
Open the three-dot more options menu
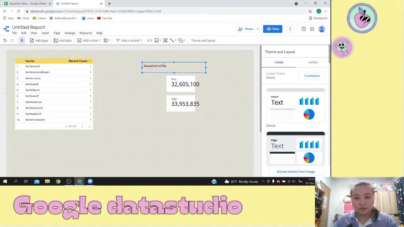pyautogui.click(x=290, y=29)
